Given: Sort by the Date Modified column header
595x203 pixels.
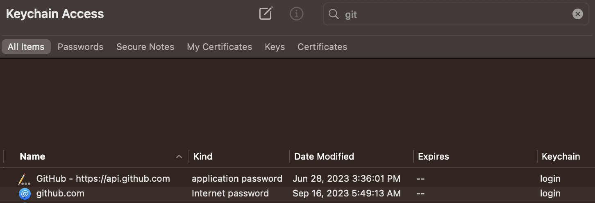Looking at the screenshot, I should coord(324,156).
